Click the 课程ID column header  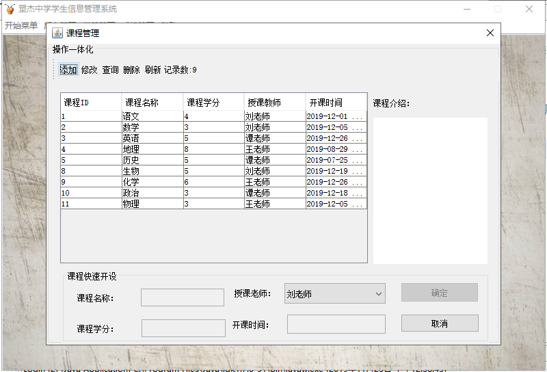(x=91, y=103)
